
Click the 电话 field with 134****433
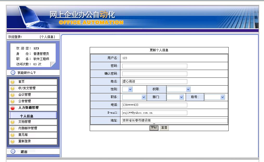tap(154, 105)
